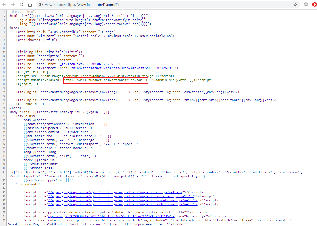Click the css/fonts ng-href link line
317x226 pixels.
click(x=128, y=92)
